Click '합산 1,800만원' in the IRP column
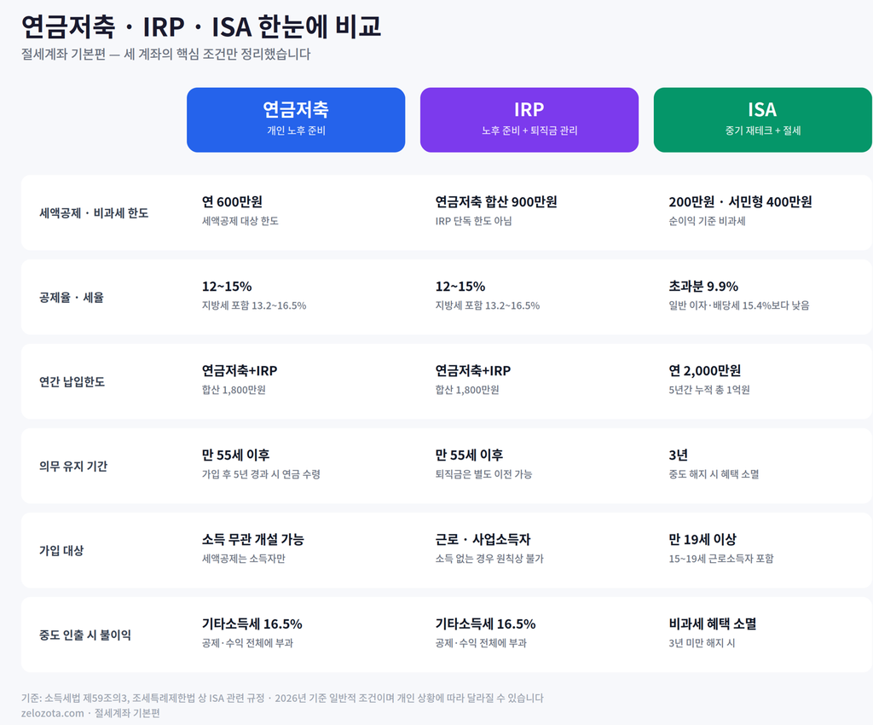This screenshot has height=725, width=873. coord(467,390)
